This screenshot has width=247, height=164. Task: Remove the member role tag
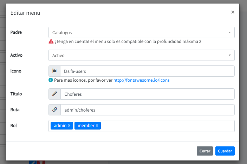[97, 126]
